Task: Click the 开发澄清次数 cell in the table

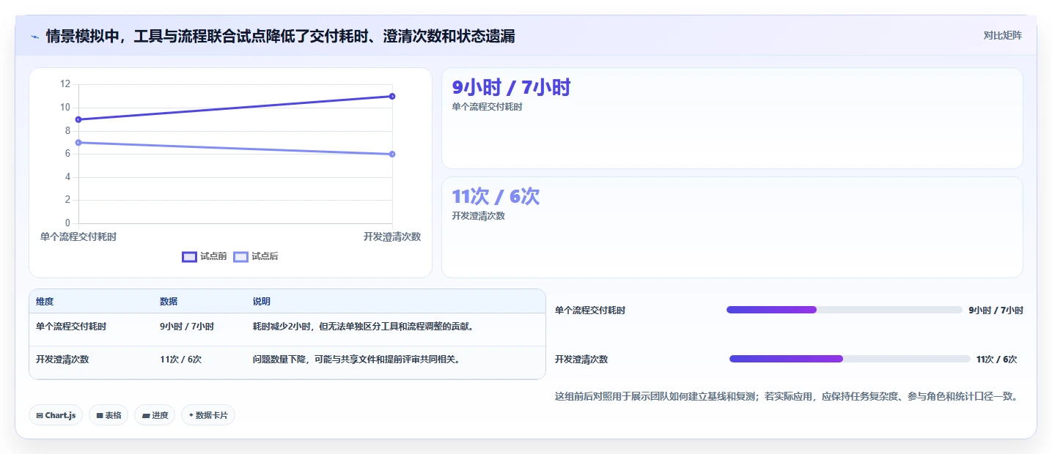Action: (x=62, y=360)
